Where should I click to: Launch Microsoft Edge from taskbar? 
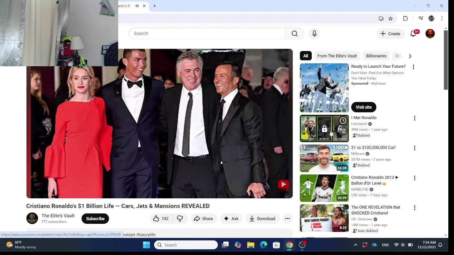(x=264, y=245)
